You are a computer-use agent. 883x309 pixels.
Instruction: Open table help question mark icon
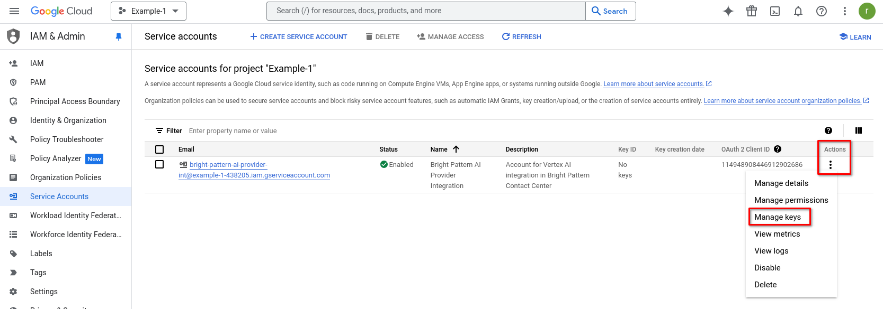coord(828,130)
